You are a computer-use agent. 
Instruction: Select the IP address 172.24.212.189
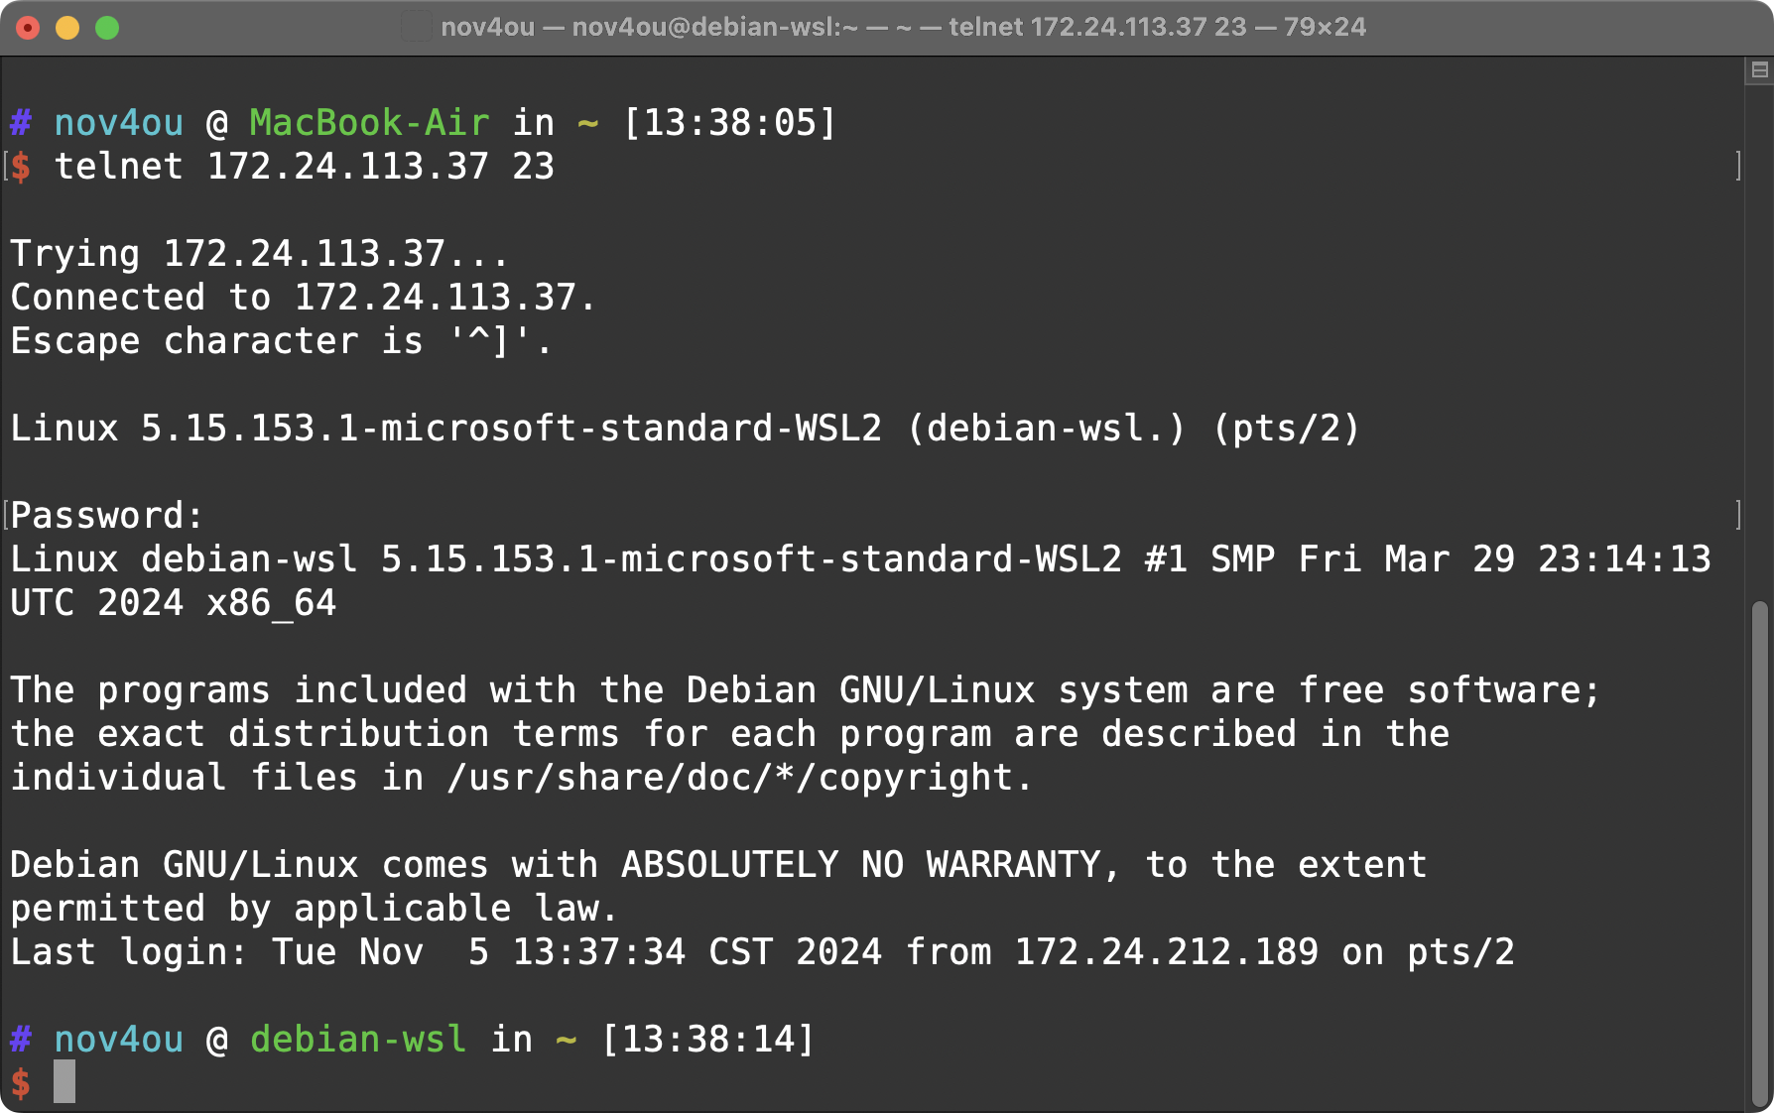[1165, 951]
